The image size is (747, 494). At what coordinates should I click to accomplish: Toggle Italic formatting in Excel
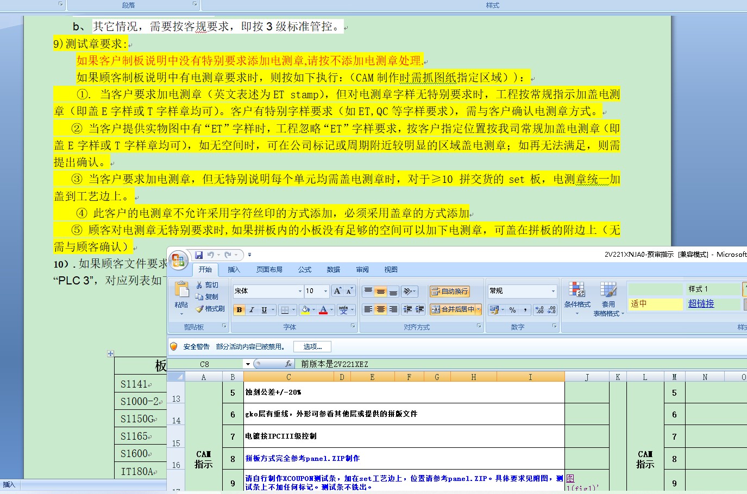point(252,309)
